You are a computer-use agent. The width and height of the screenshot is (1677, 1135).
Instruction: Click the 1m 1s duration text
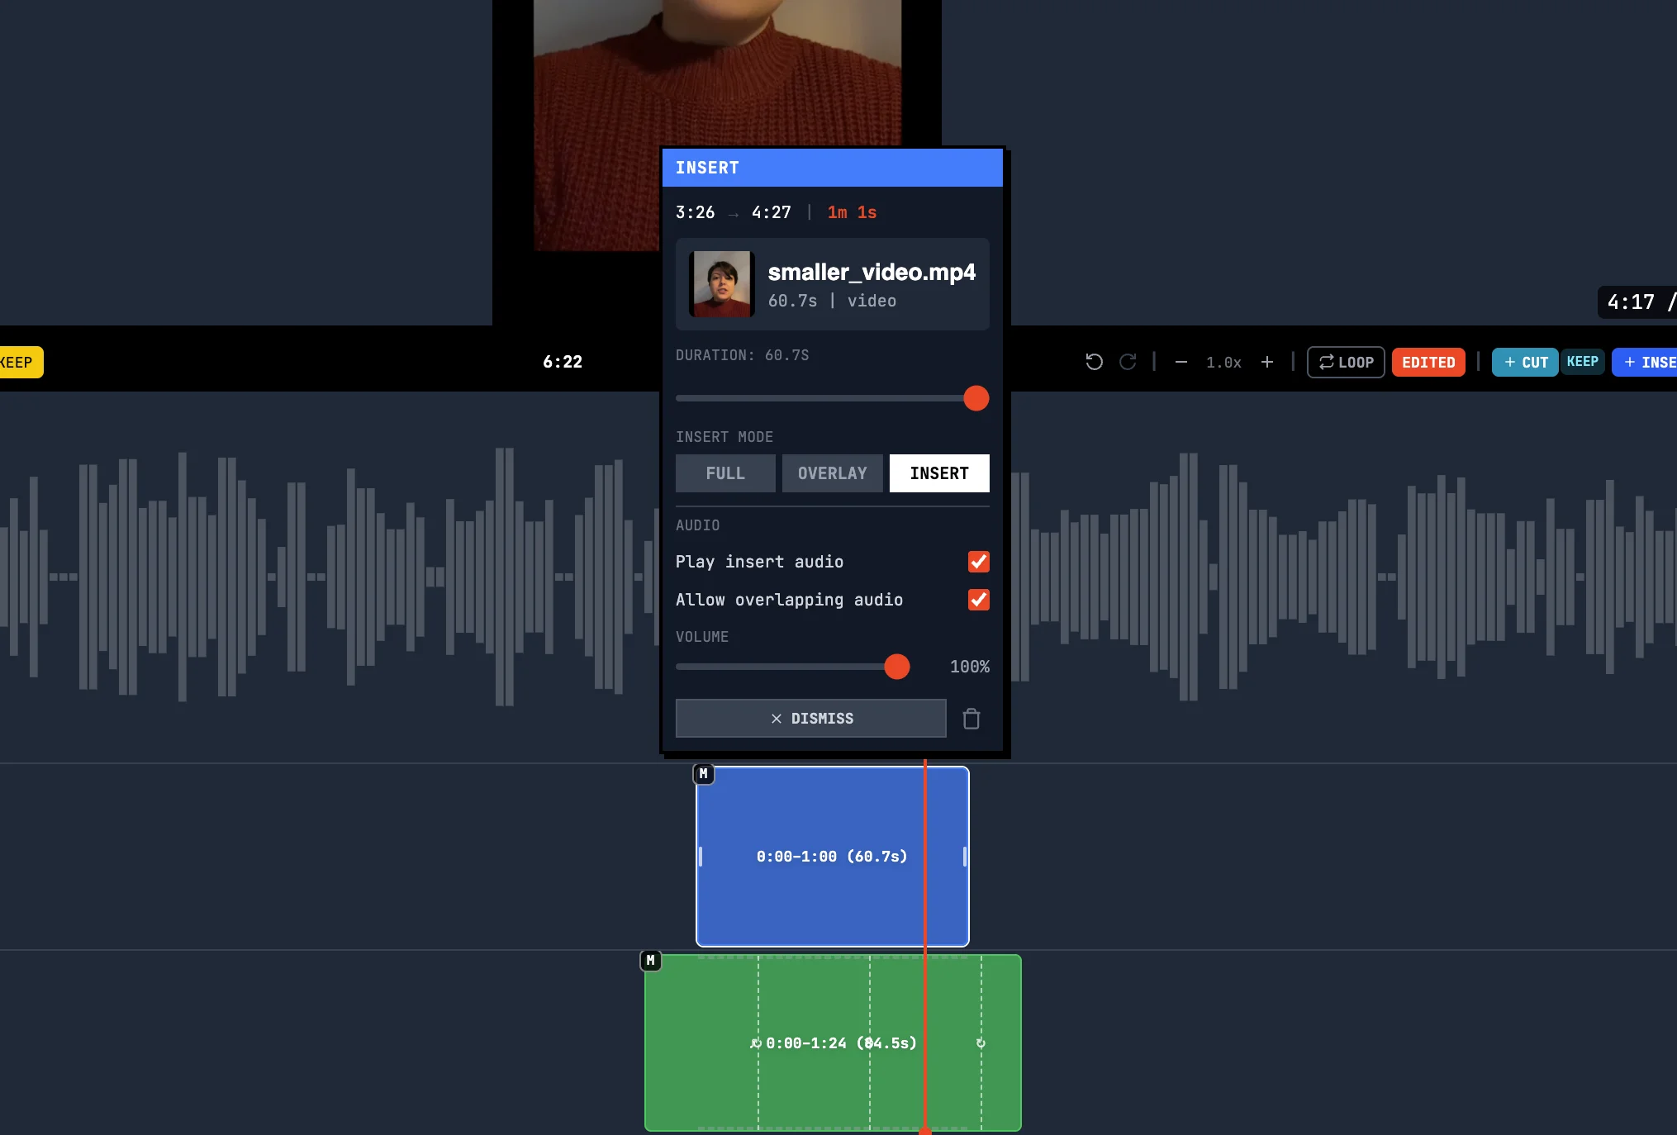[852, 212]
